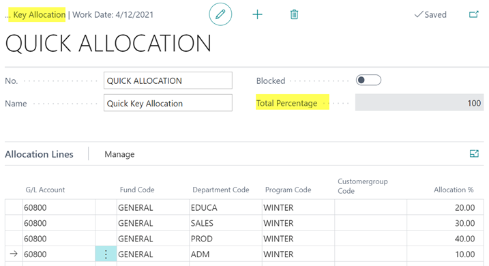489x266 pixels.
Task: Click allocation percent 10.00
Action: click(445, 254)
